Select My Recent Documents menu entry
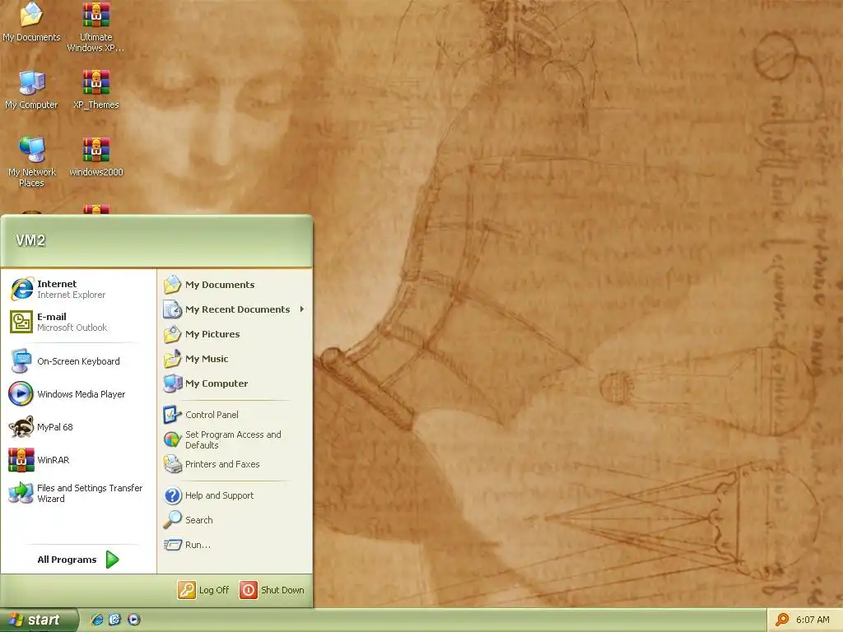The height and width of the screenshot is (632, 843). [x=234, y=309]
